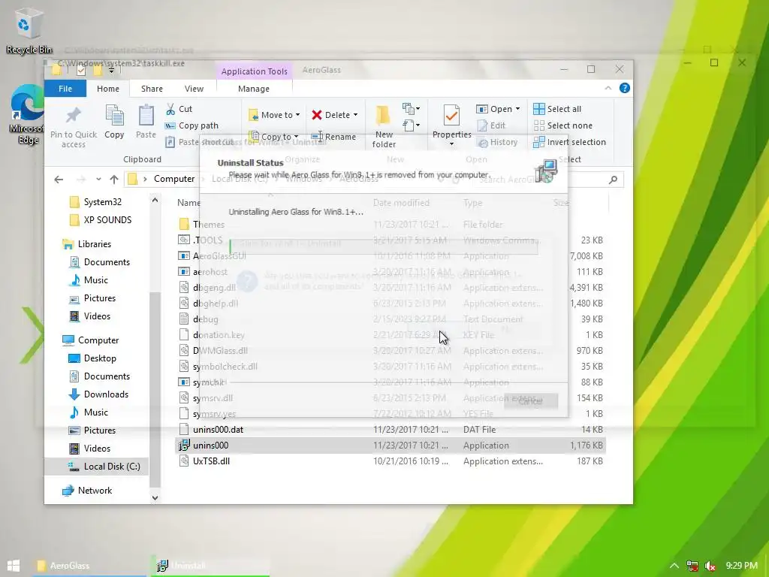Open Properties of unins000
The image size is (769, 577).
click(x=451, y=121)
